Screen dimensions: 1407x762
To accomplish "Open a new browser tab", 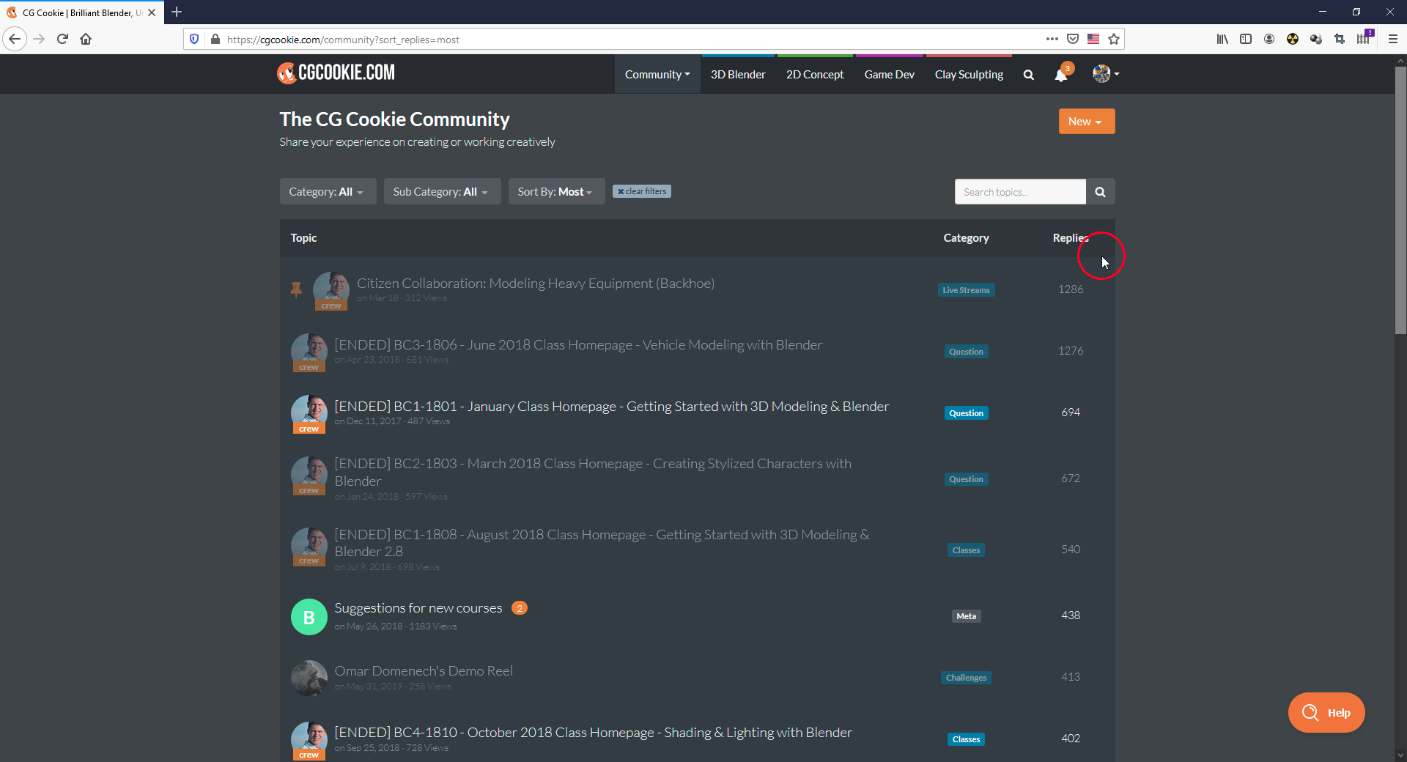I will (x=177, y=12).
